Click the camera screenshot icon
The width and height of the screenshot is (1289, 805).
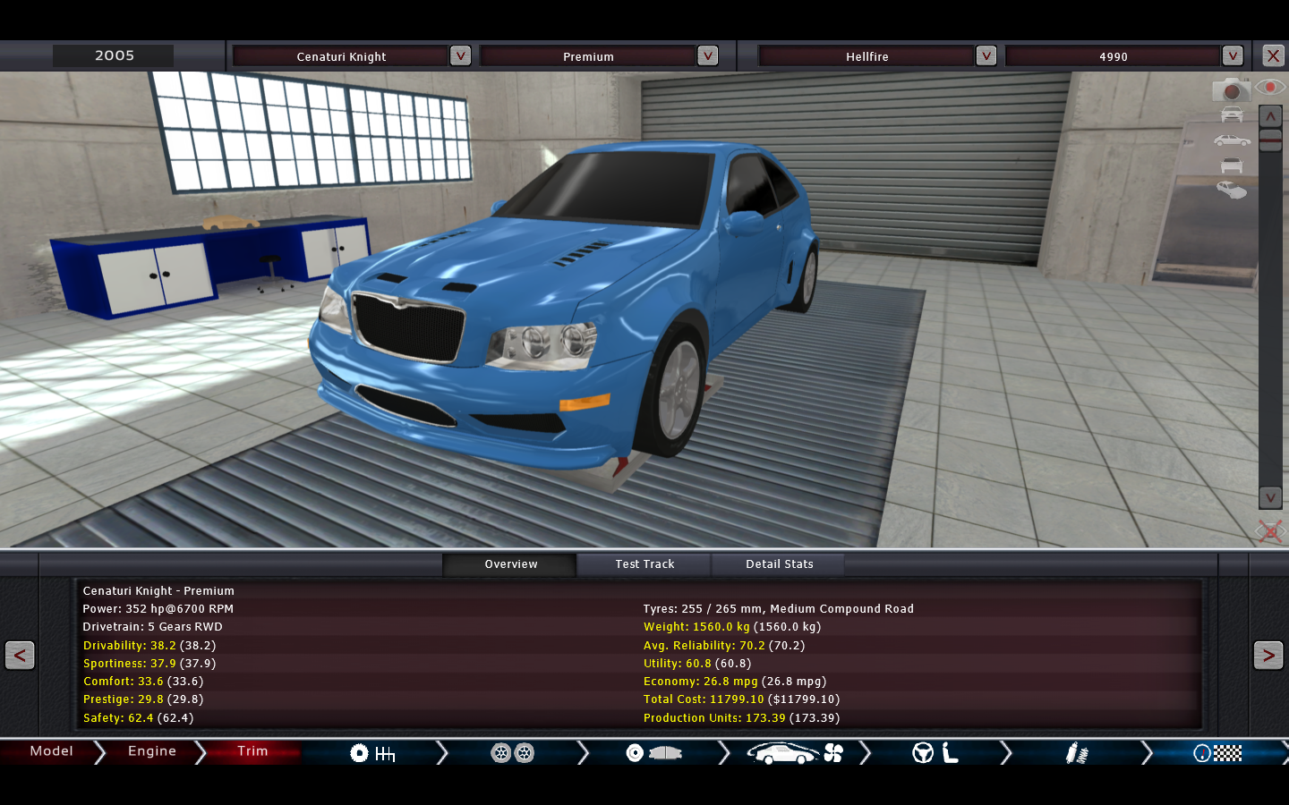[1231, 89]
